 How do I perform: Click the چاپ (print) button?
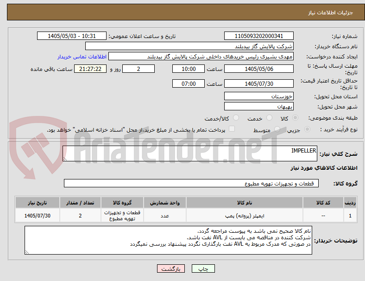click(x=203, y=268)
